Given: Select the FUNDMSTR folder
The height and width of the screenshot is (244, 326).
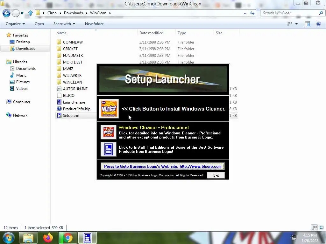Looking at the screenshot, I should (x=73, y=55).
